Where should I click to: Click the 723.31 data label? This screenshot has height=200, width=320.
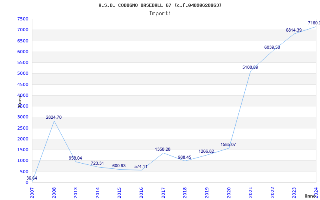[97, 163]
